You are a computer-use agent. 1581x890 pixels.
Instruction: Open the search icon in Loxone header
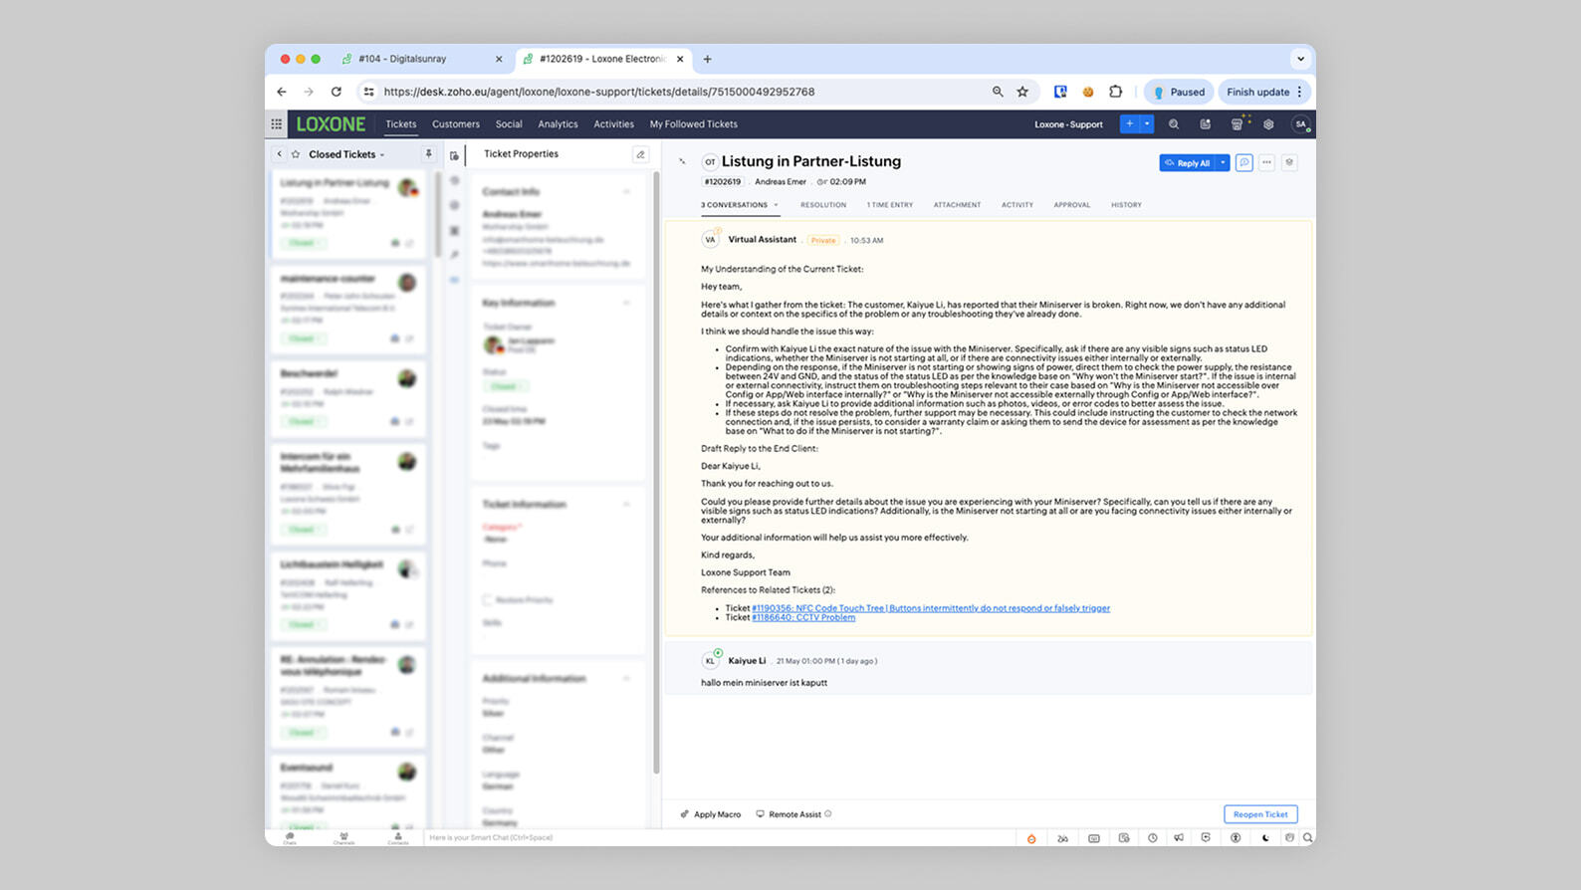click(1174, 124)
